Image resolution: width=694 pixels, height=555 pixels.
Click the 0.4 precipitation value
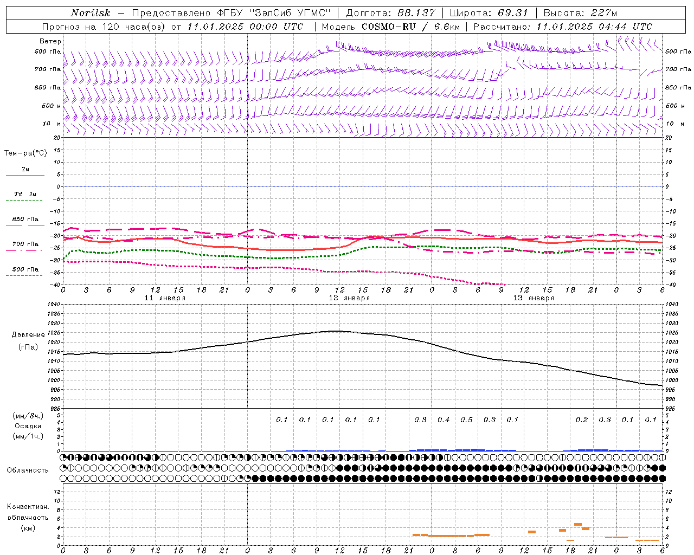(444, 420)
